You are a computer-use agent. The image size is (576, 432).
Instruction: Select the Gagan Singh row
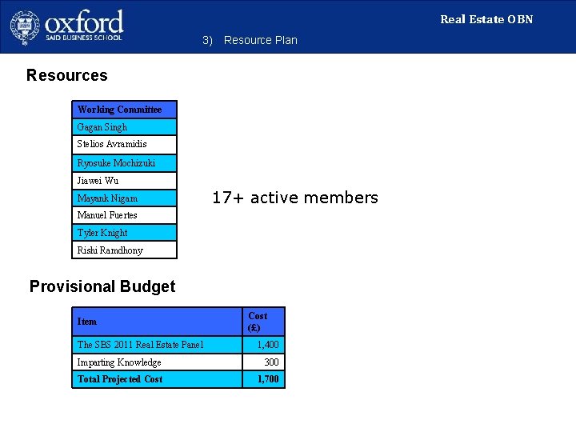[125, 127]
